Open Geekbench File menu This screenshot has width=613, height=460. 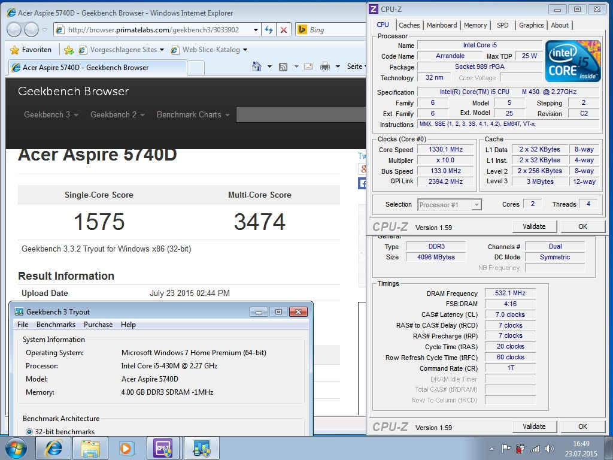(23, 325)
